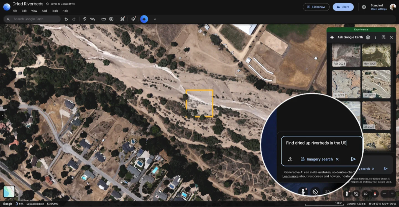Open the Ask Google Earth overflow menu
399x207 pixels.
click(x=375, y=37)
